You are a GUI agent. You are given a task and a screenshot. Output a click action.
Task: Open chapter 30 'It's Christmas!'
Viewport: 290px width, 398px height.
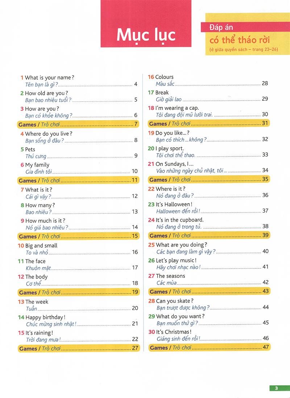tap(209, 335)
